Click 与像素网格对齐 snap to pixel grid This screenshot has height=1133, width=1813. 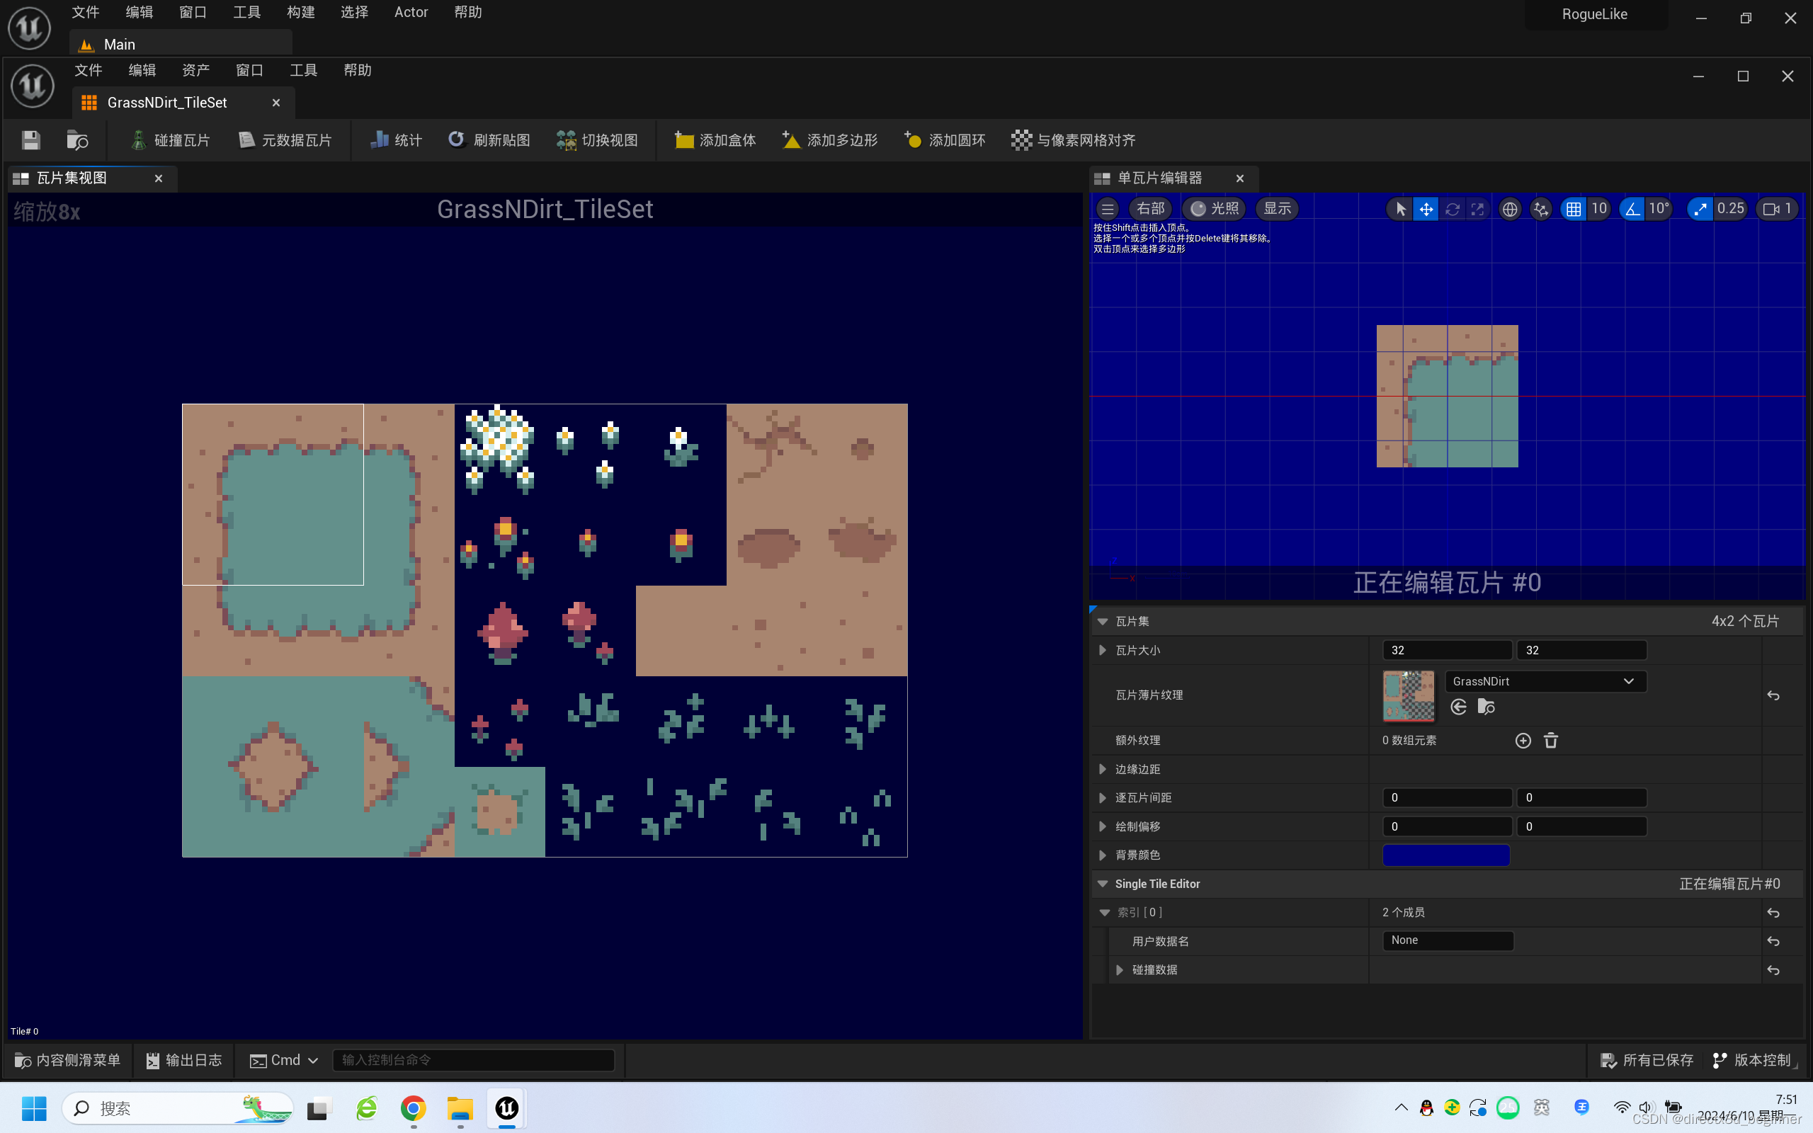point(1073,140)
